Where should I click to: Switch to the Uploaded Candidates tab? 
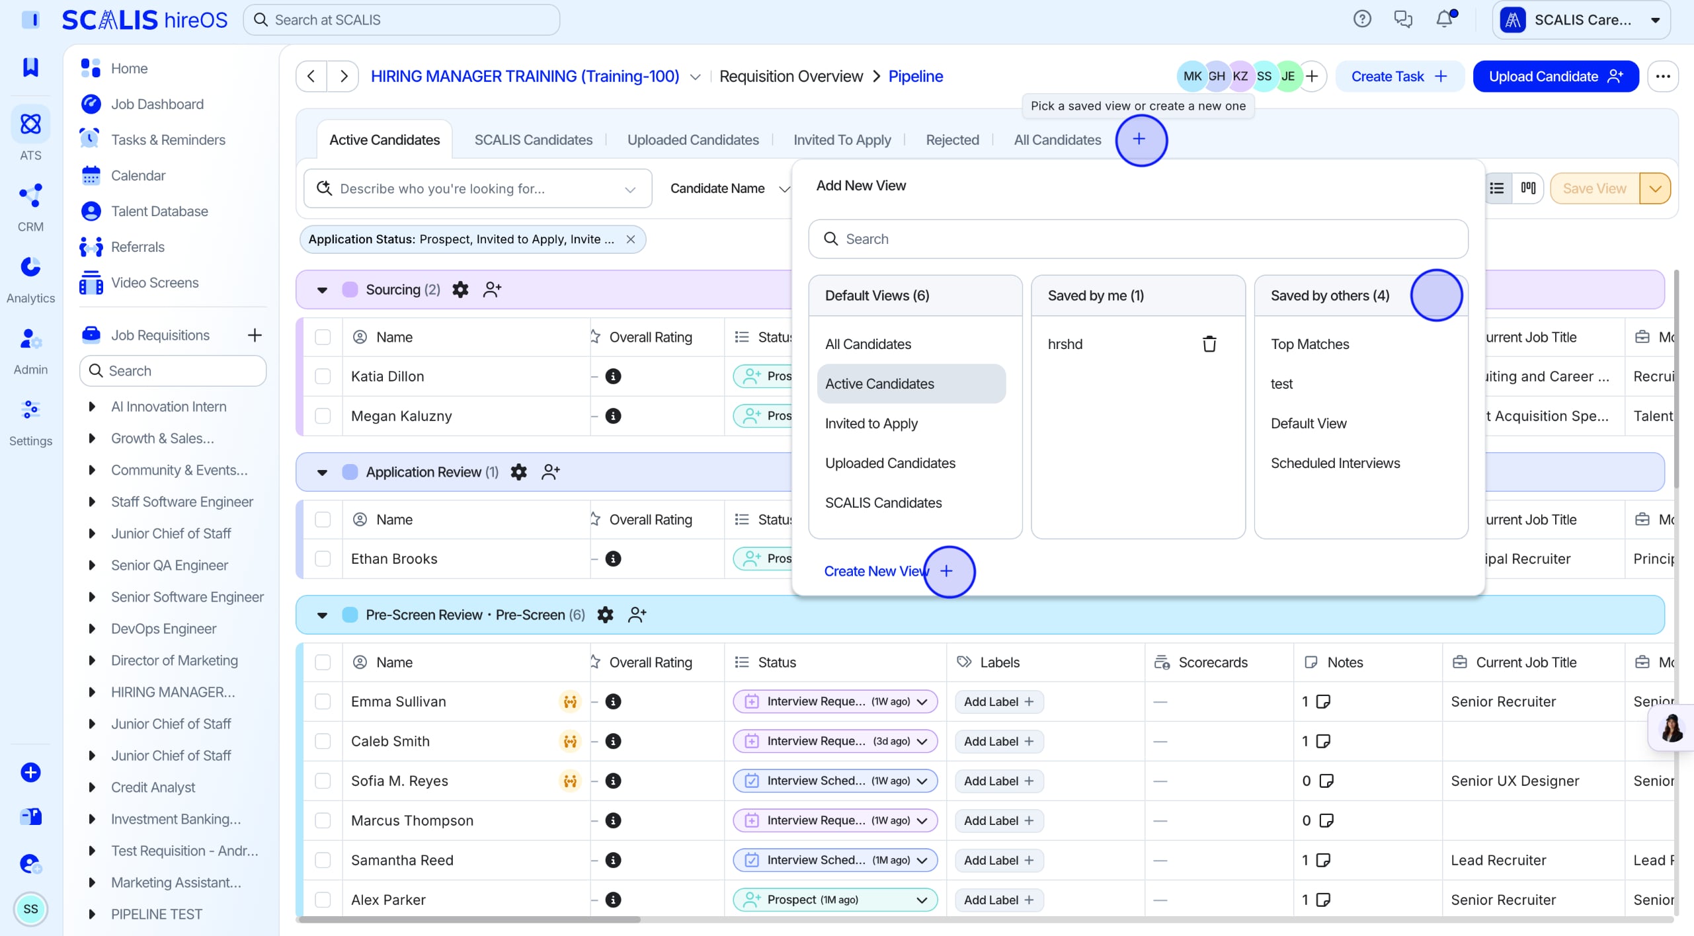(693, 140)
